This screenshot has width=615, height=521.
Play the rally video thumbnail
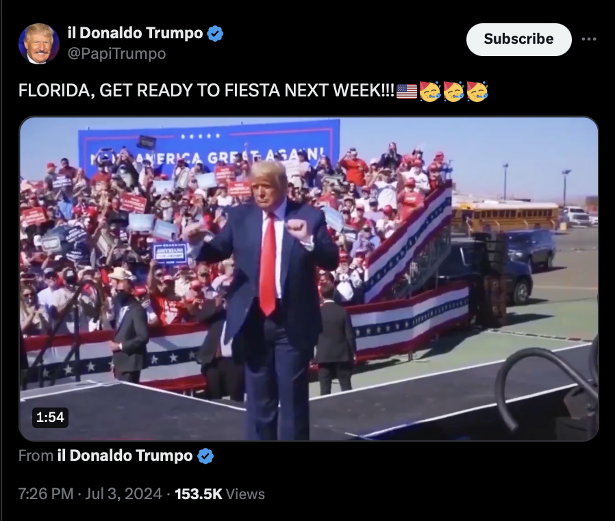(309, 279)
